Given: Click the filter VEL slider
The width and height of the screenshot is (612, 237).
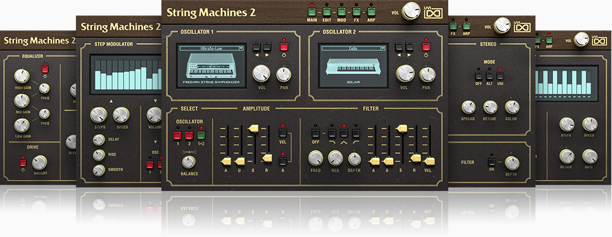Looking at the screenshot, I should coord(429,161).
